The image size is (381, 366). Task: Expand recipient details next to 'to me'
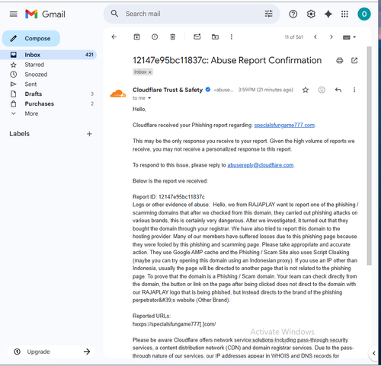(x=149, y=98)
